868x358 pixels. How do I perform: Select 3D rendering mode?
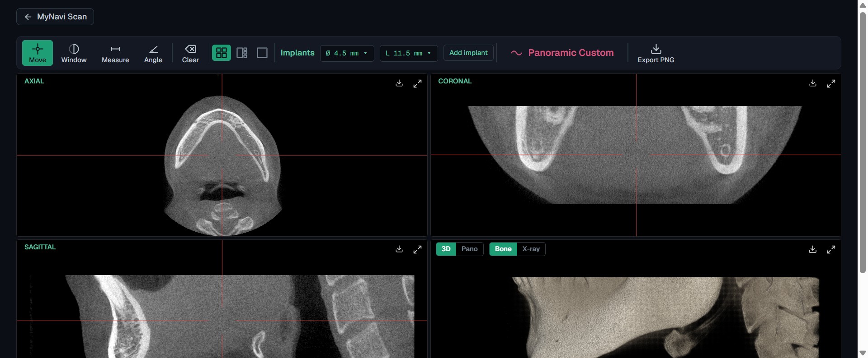(x=446, y=249)
